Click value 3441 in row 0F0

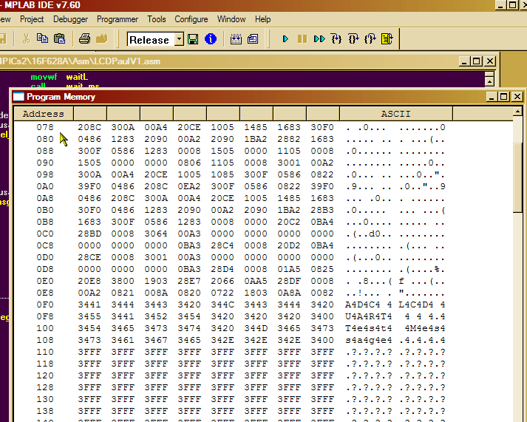pos(89,304)
